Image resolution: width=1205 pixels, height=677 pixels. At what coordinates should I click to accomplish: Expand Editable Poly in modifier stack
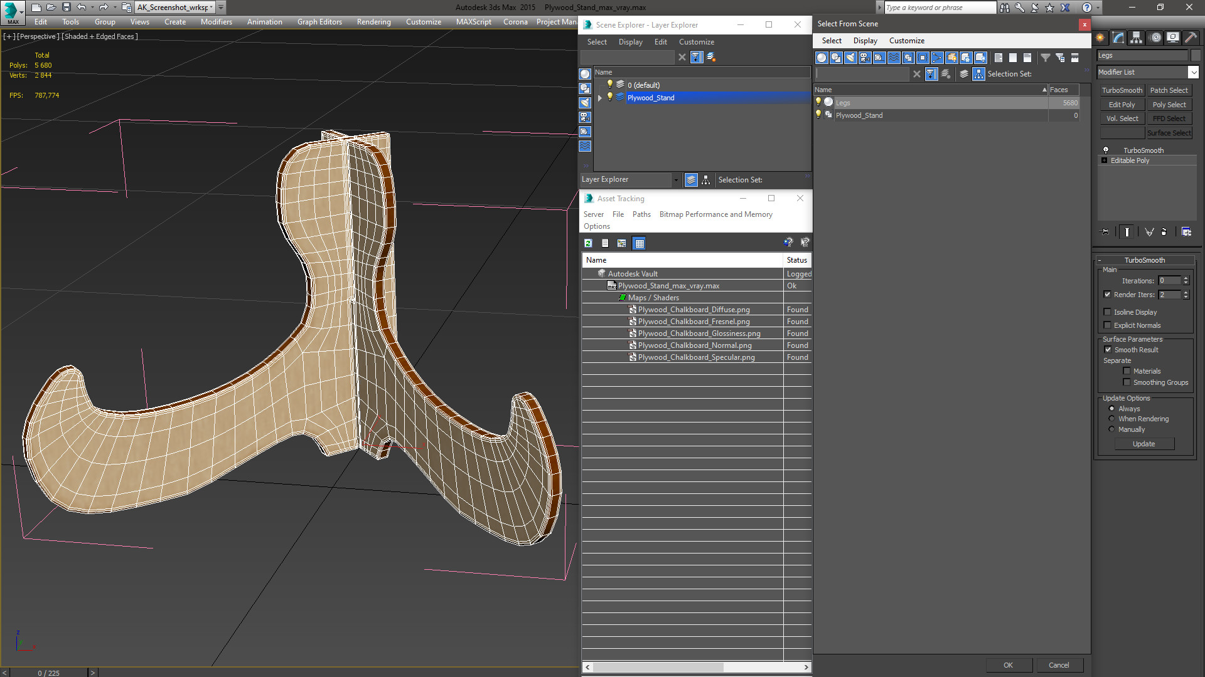1105,160
